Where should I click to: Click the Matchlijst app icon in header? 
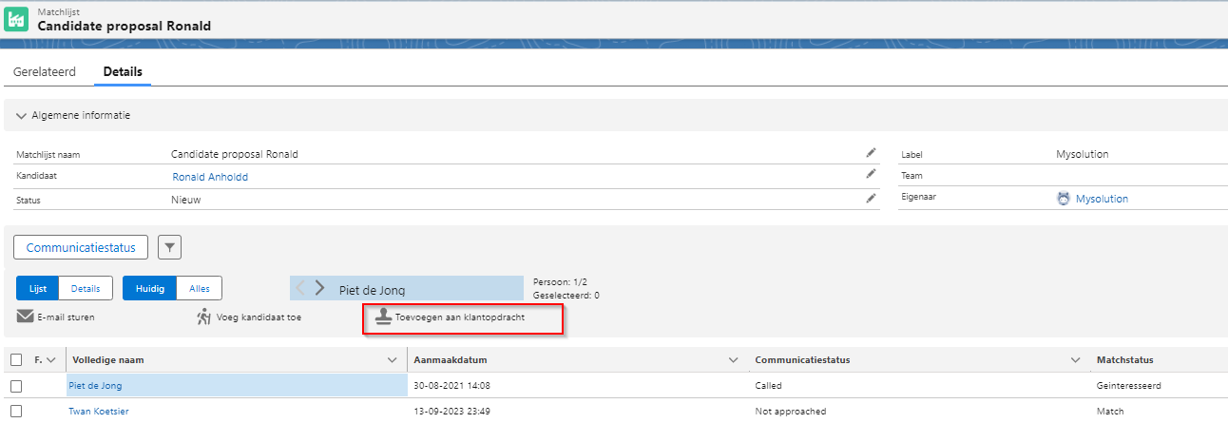pyautogui.click(x=17, y=19)
